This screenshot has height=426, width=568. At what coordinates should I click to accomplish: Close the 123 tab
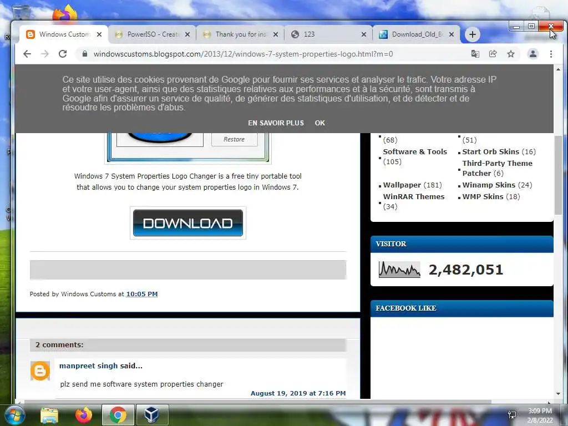tap(364, 34)
